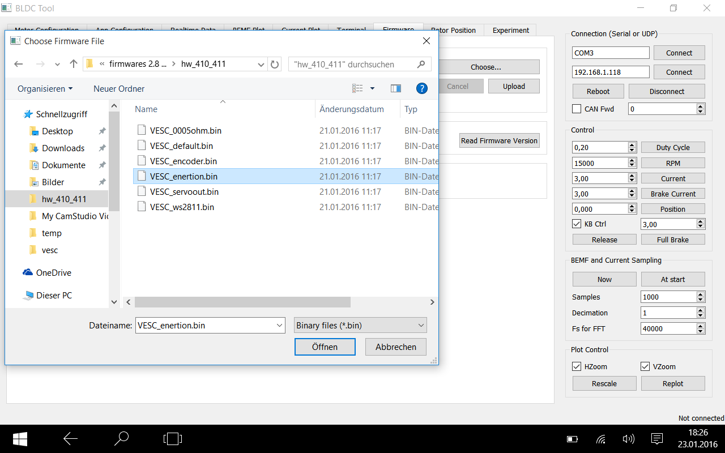The image size is (725, 453).
Task: Click the COM3 port input field
Action: (611, 53)
